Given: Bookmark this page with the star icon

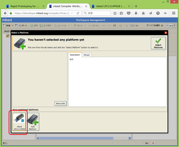Looking at the screenshot, I should coord(115,13).
